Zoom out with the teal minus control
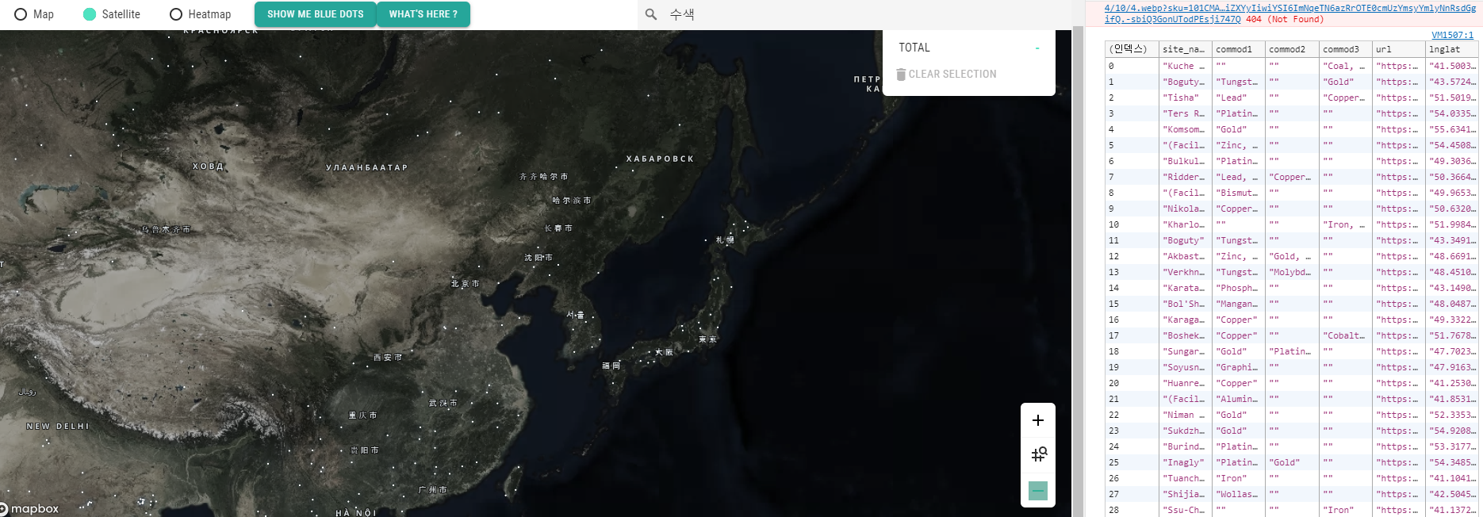This screenshot has width=1483, height=517. pos(1038,491)
